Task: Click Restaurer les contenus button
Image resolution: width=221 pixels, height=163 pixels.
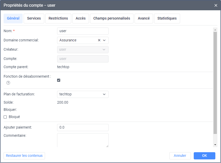Action: [24, 156]
